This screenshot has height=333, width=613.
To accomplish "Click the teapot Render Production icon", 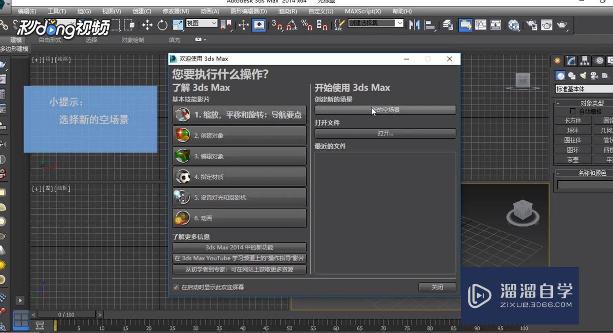I will [562, 25].
